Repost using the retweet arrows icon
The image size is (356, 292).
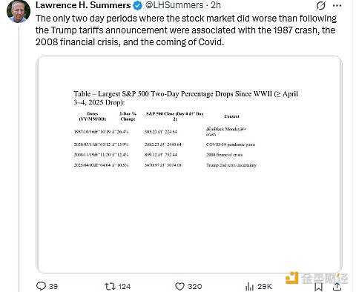pos(110,286)
